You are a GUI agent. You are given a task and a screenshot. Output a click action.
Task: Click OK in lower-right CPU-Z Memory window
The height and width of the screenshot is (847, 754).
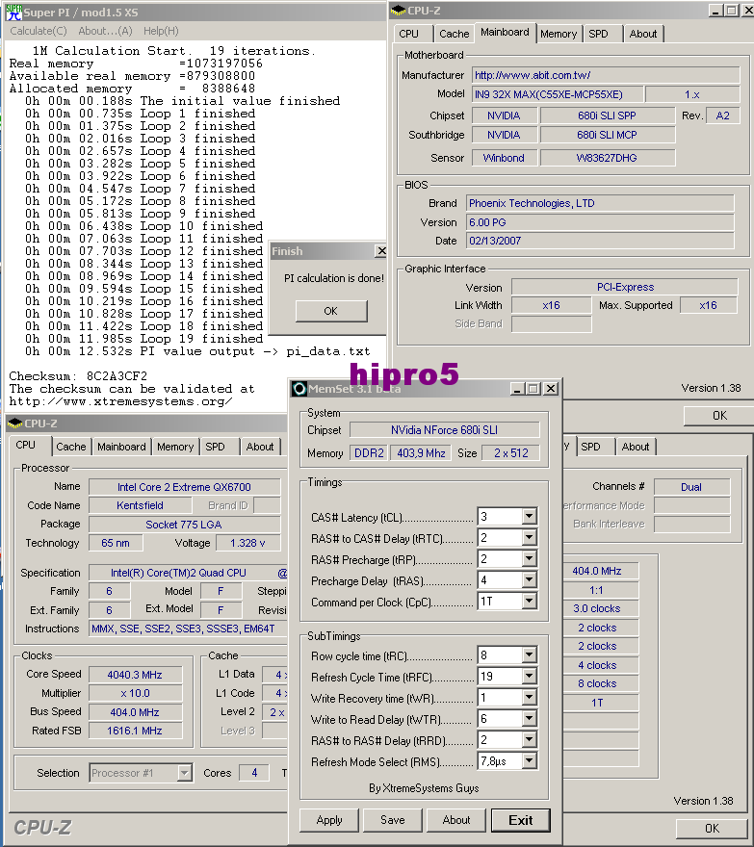pyautogui.click(x=713, y=828)
